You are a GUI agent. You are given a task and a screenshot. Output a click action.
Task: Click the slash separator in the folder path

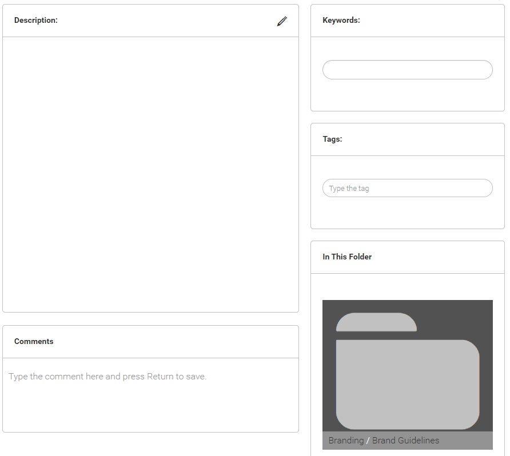coord(368,441)
